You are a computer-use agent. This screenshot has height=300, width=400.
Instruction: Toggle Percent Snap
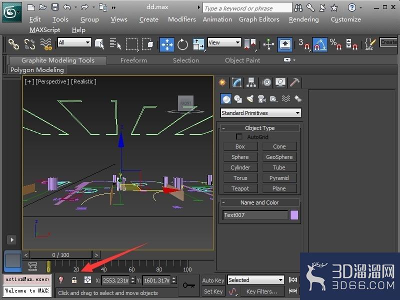click(335, 44)
